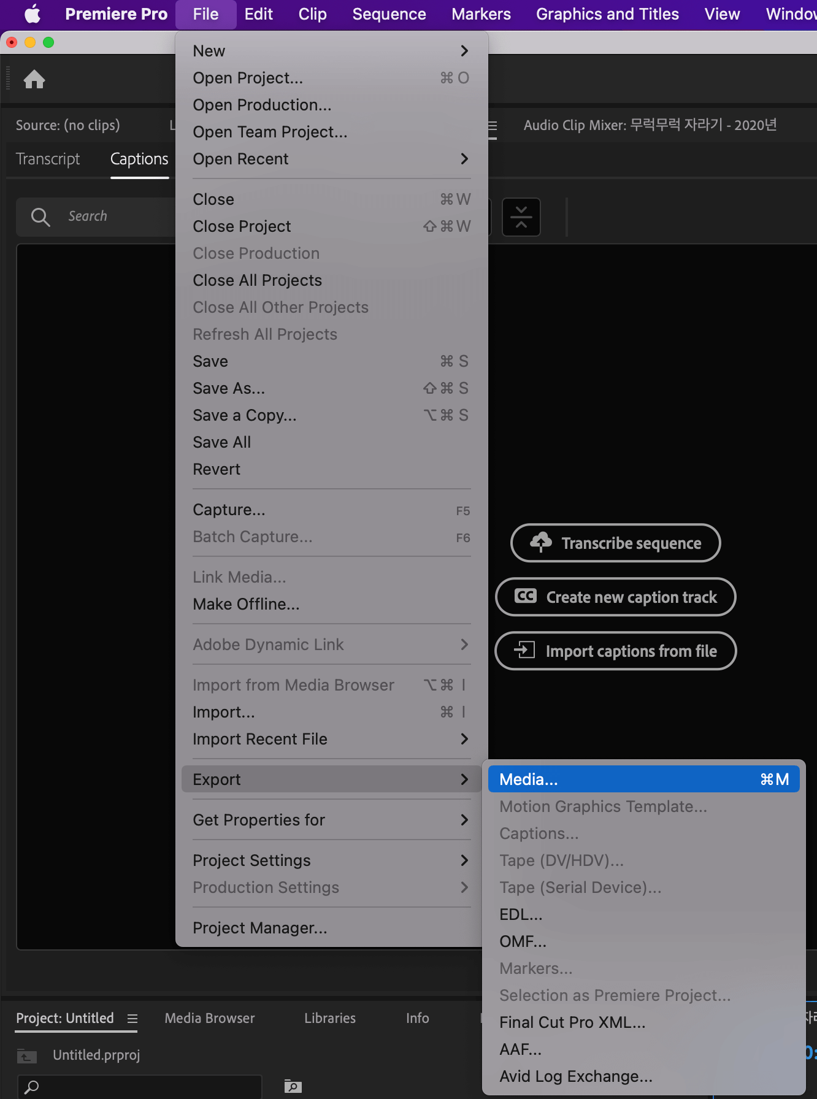Image resolution: width=817 pixels, height=1099 pixels.
Task: Open the Source (no clips) panel tab
Action: click(x=67, y=126)
